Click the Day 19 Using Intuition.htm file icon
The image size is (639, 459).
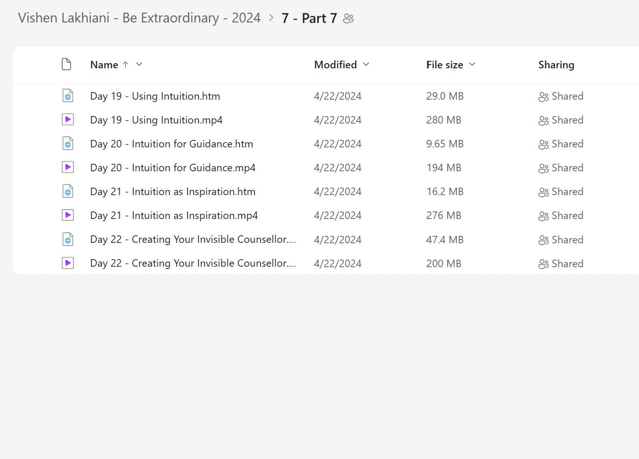click(x=68, y=96)
